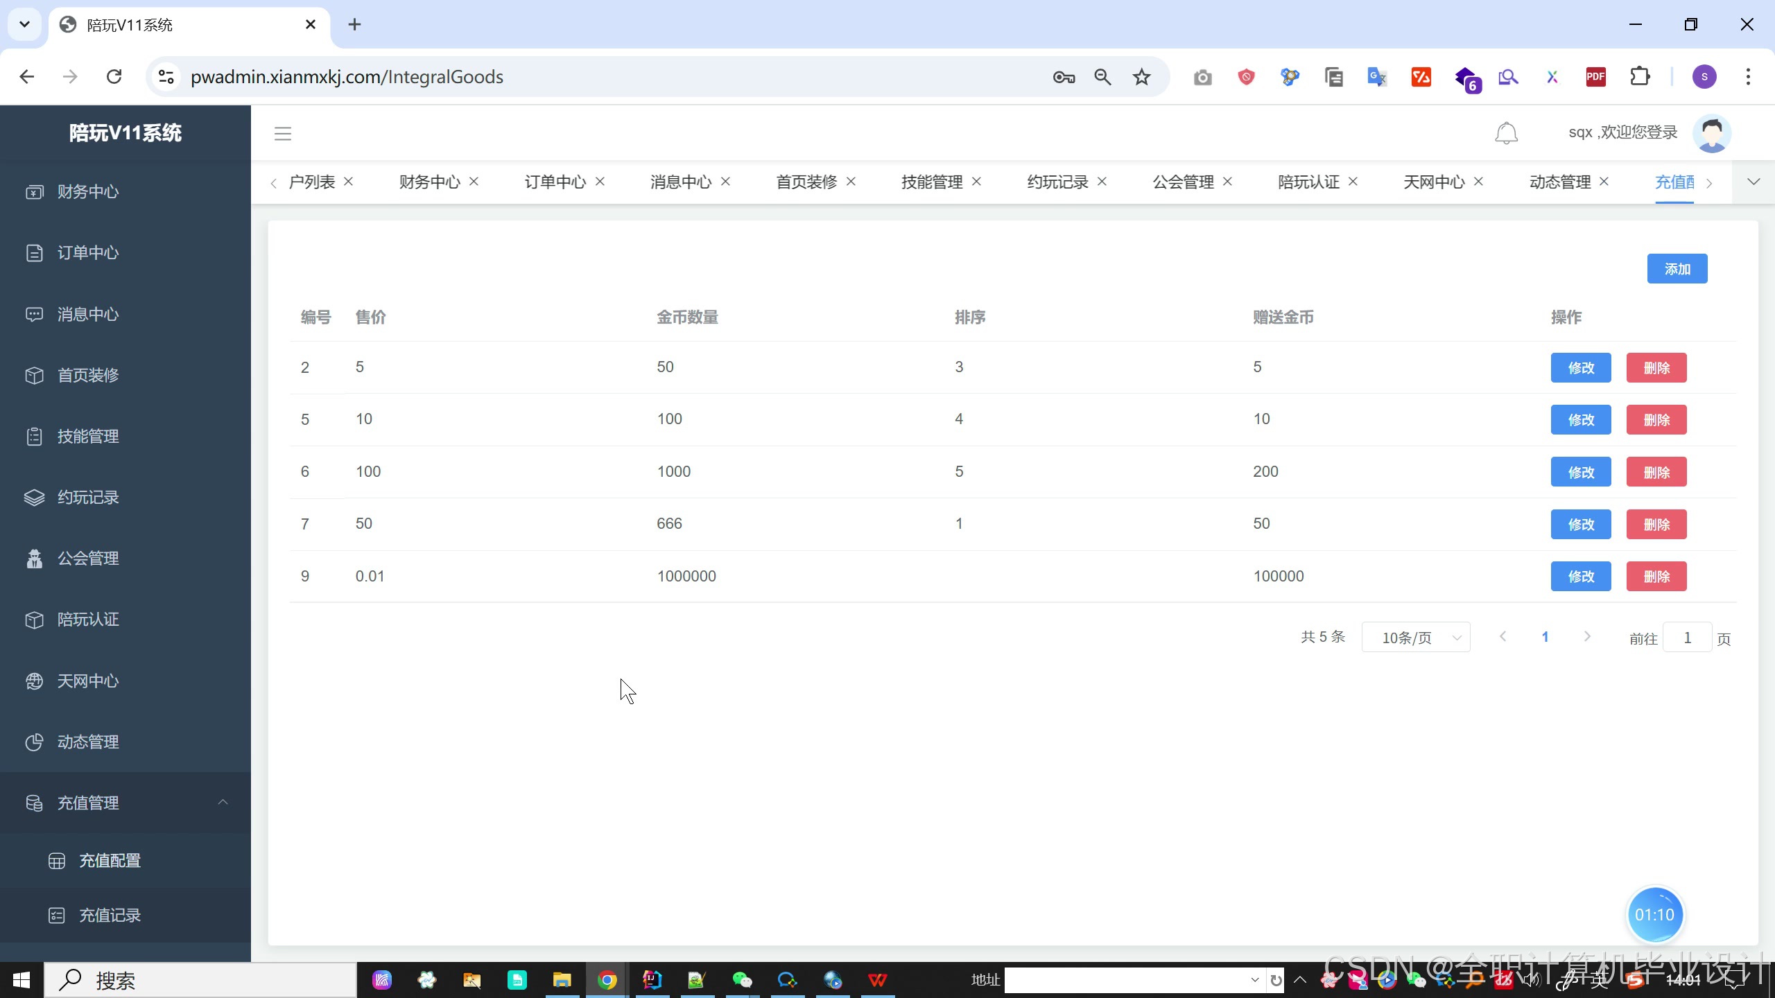Open 约玩记录 in the sidebar
The width and height of the screenshot is (1775, 998).
[x=125, y=497]
